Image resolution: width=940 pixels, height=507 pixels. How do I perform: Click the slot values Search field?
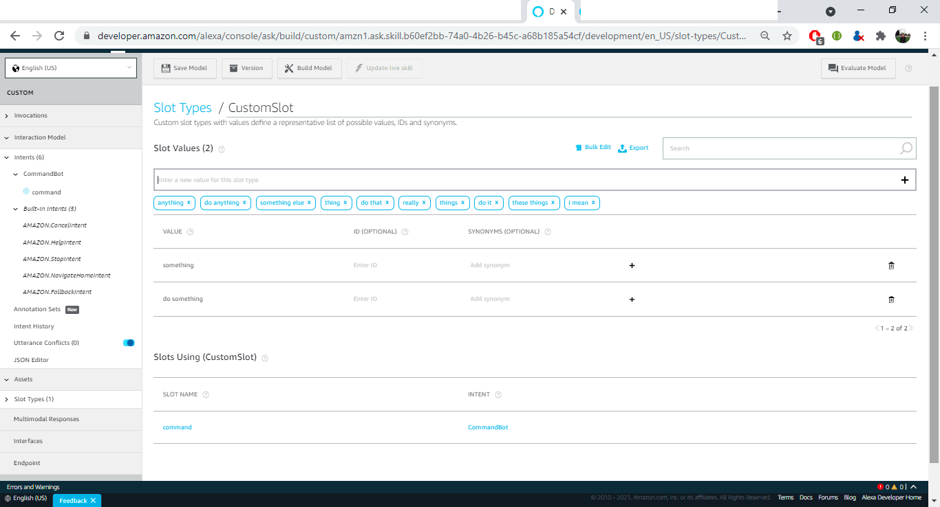click(x=789, y=148)
